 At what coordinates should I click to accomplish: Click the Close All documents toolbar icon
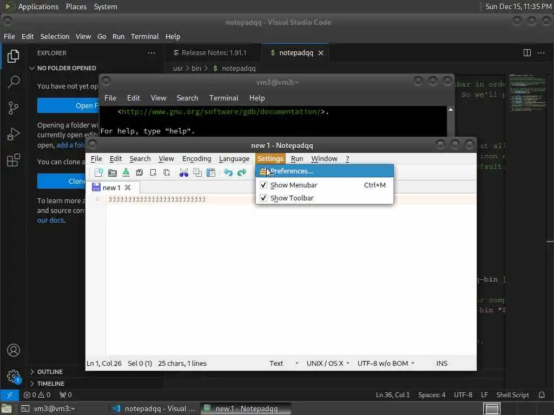167,172
